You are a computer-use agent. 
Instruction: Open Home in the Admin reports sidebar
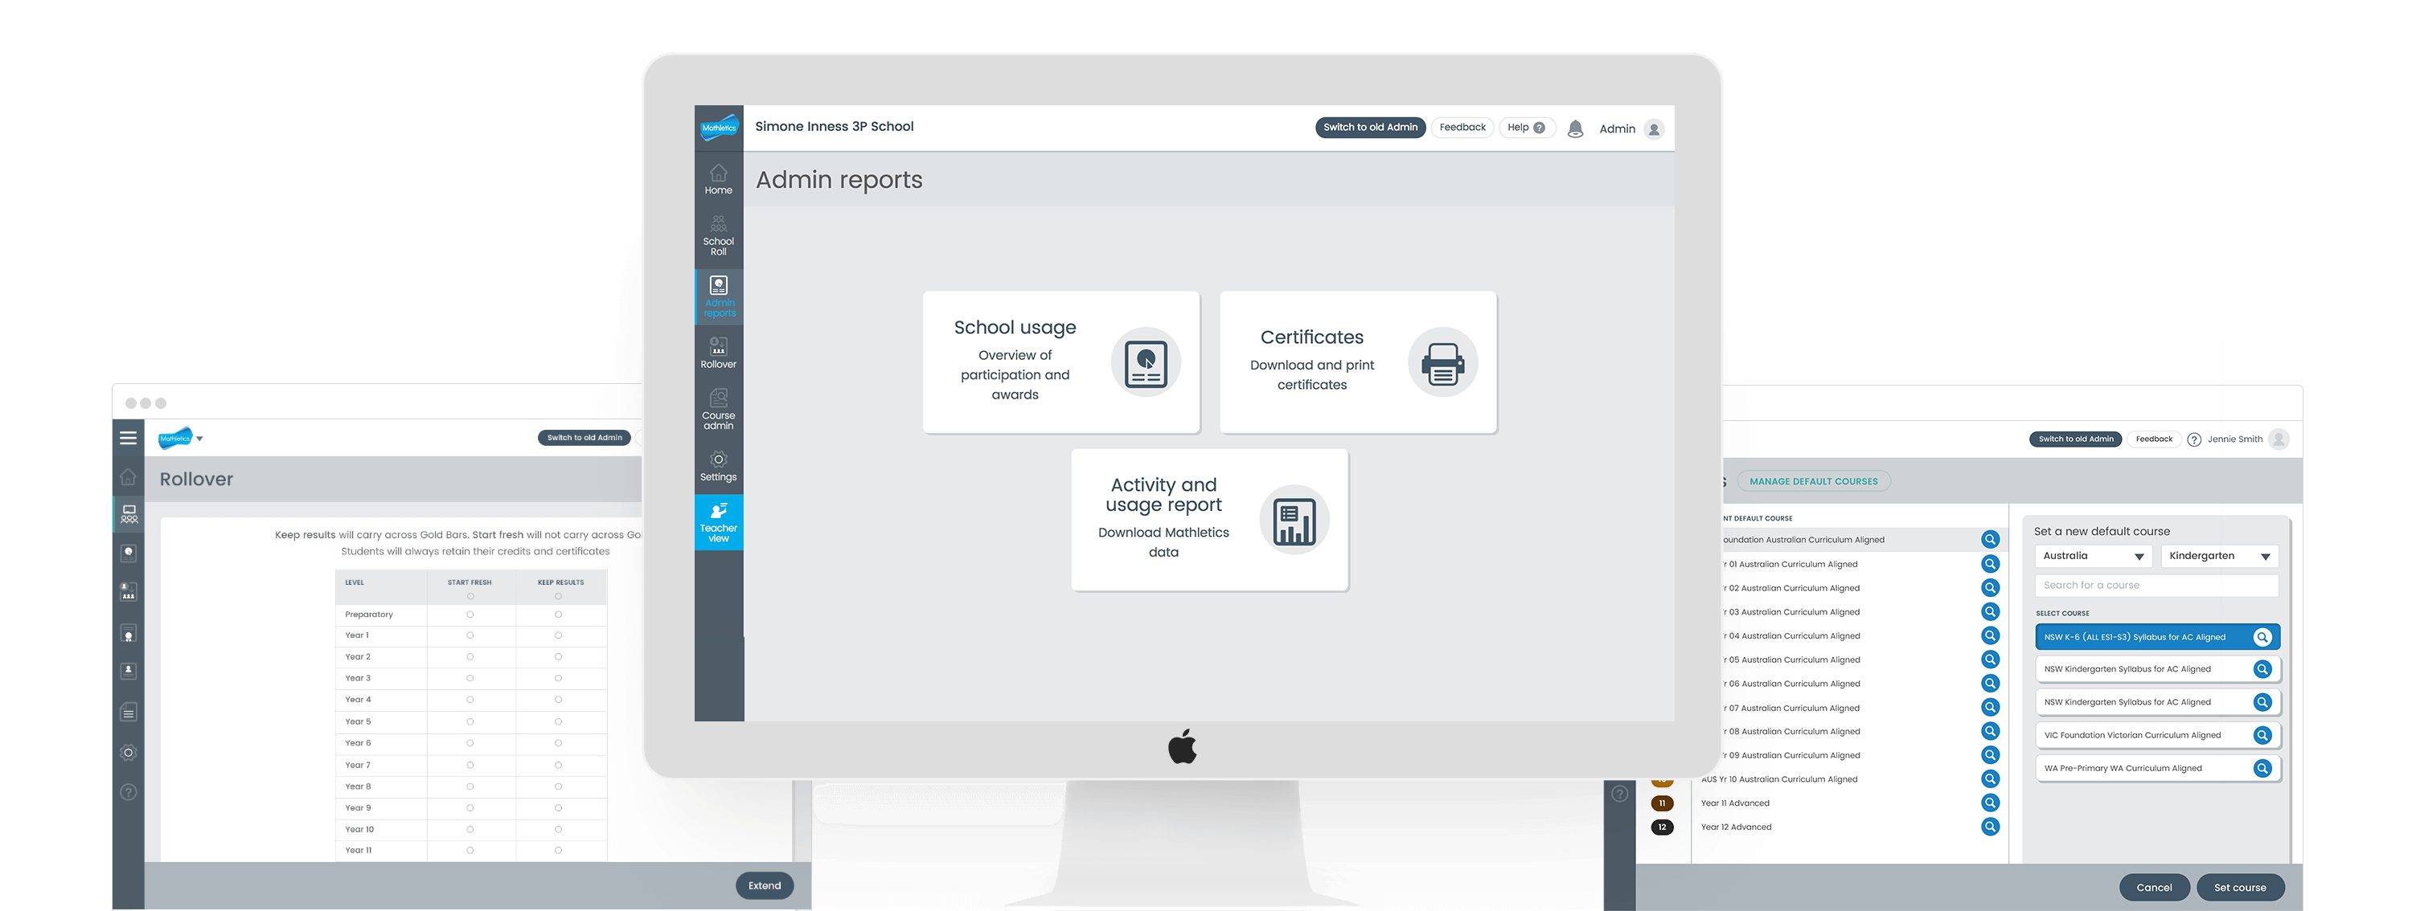tap(718, 178)
